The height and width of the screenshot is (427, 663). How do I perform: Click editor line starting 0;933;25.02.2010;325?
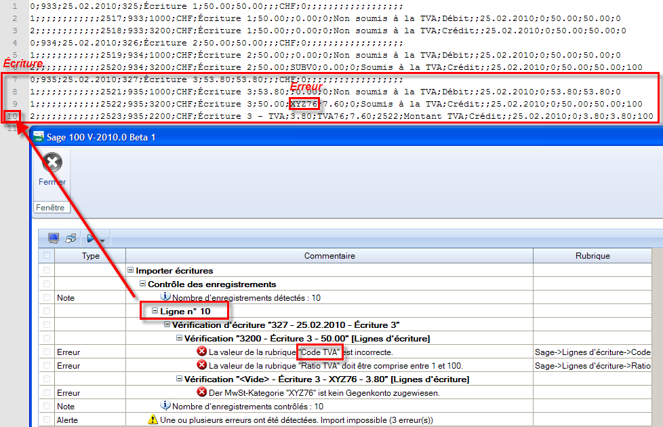[x=216, y=6]
